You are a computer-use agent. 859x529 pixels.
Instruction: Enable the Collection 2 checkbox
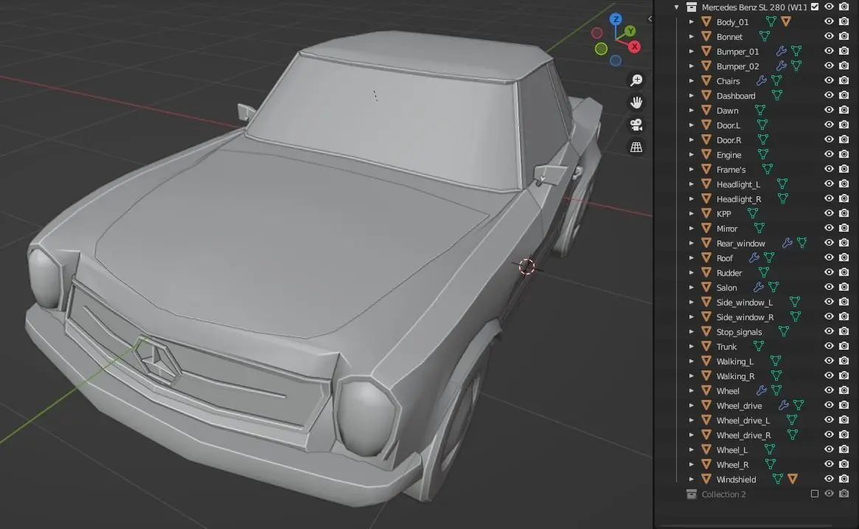815,494
